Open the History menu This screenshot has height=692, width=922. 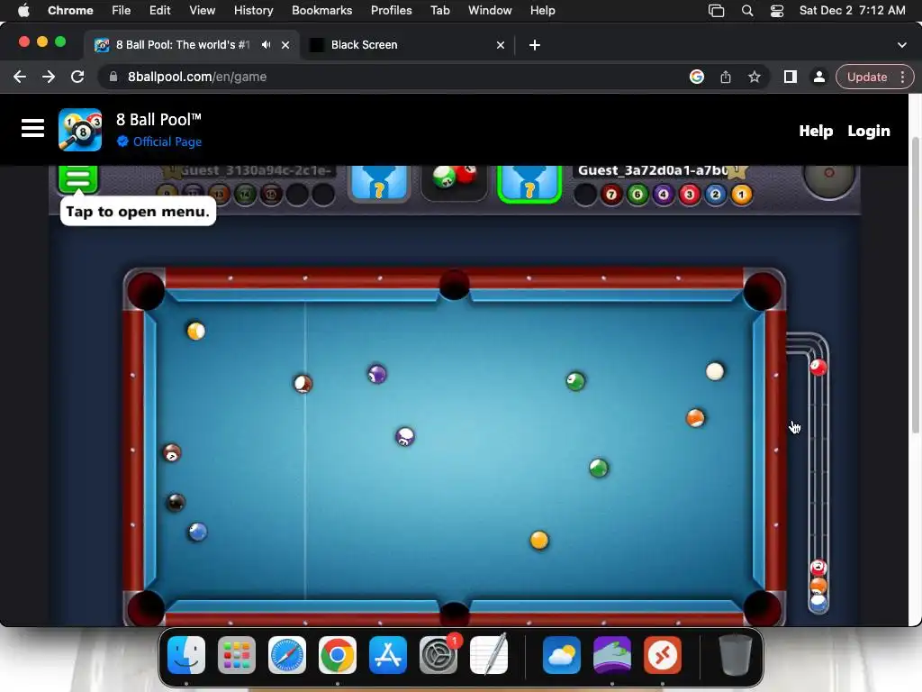253,11
